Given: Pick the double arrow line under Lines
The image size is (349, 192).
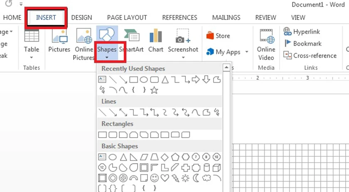Looking at the screenshot, I should 123,113.
